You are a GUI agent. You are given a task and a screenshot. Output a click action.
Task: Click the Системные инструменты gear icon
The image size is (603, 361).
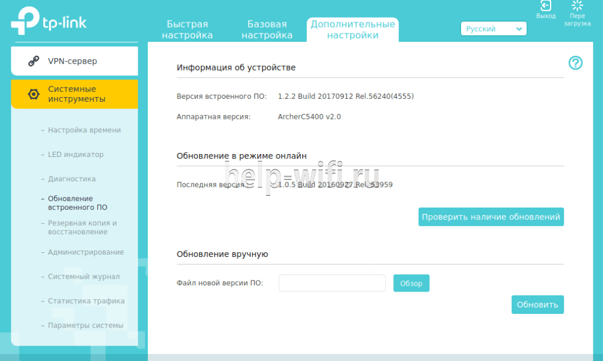pos(34,94)
